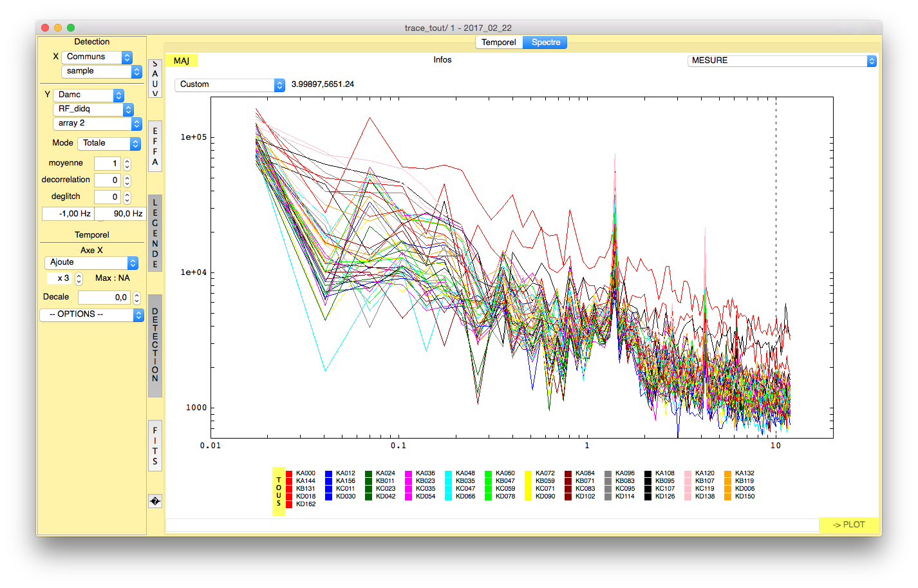
Task: Click the moyenne stepper arrows
Action: click(127, 164)
